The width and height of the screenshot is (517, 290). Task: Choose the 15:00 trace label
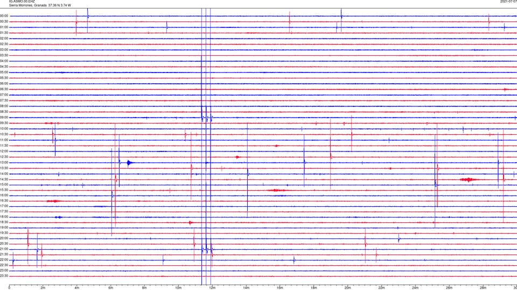pyautogui.click(x=4, y=185)
